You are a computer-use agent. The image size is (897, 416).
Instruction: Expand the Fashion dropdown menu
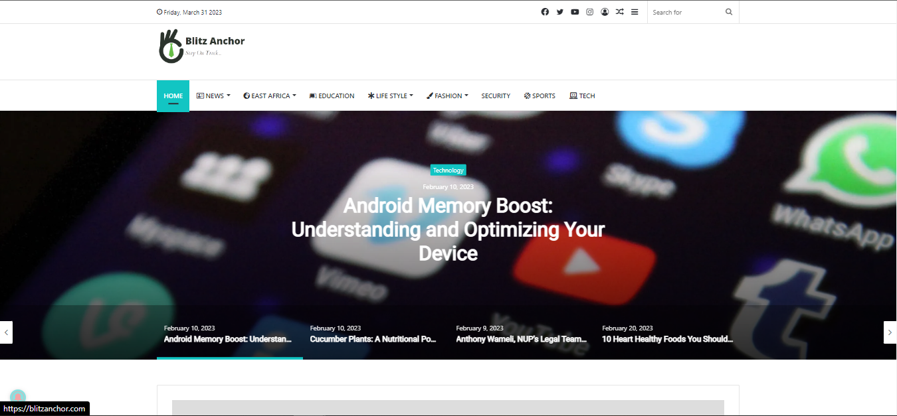tap(447, 96)
